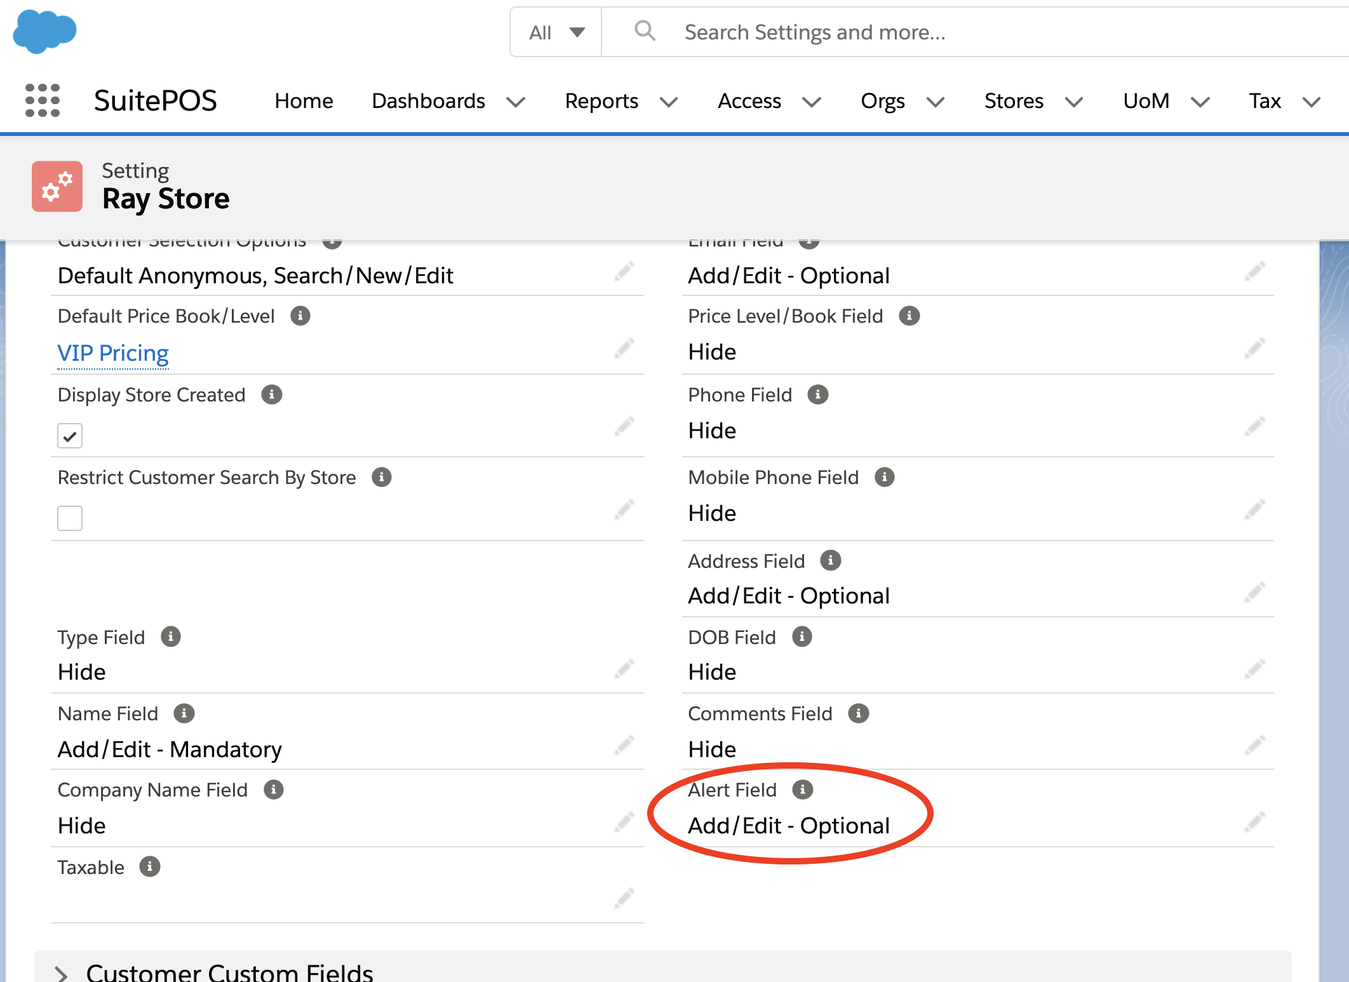Image resolution: width=1349 pixels, height=982 pixels.
Task: Open the Stores tab dropdown arrow
Action: point(1073,102)
